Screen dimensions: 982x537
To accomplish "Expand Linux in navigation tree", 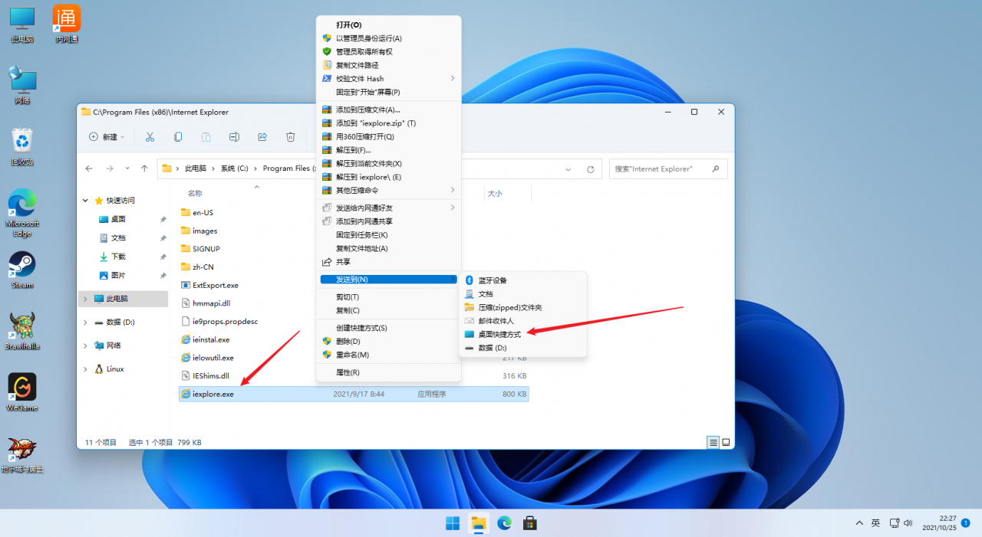I will [x=86, y=369].
